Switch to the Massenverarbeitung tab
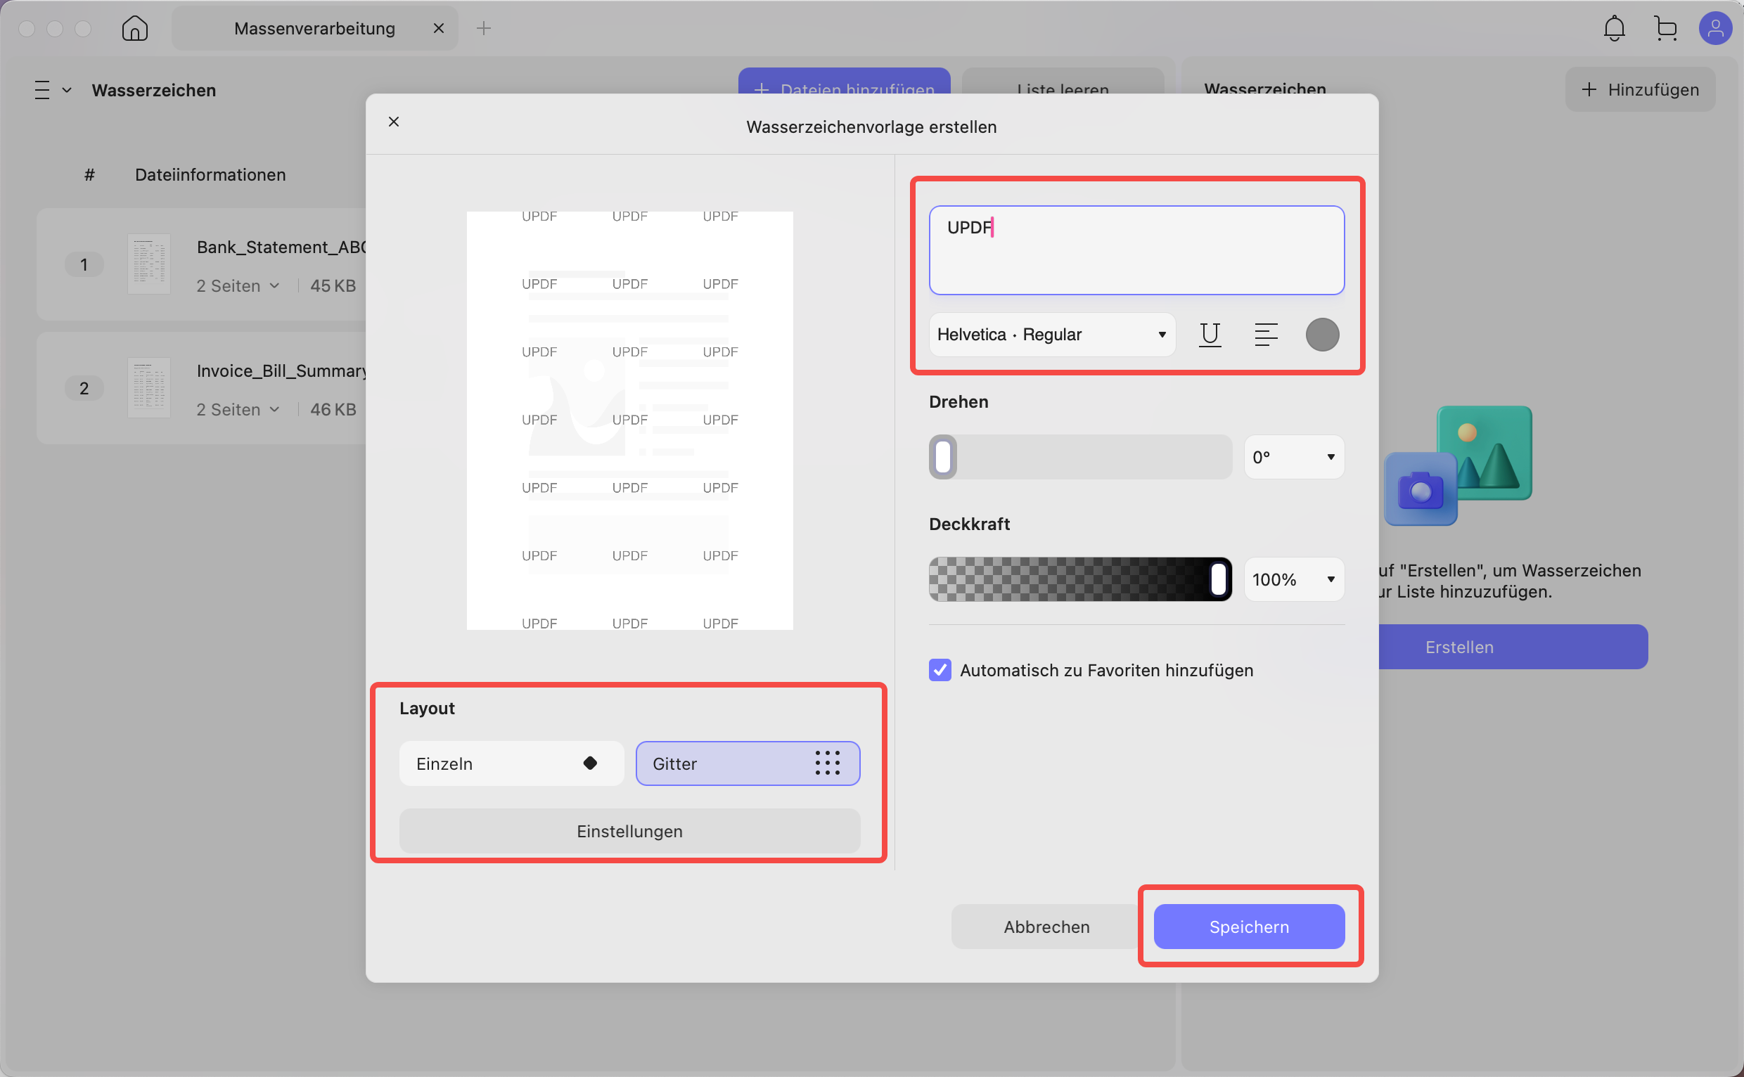The image size is (1744, 1077). pos(315,29)
